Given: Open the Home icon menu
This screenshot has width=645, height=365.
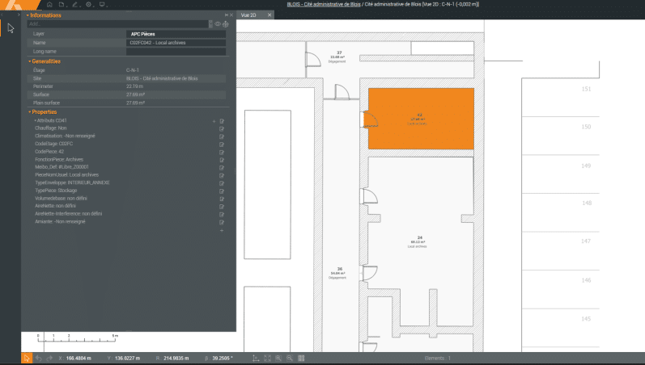Looking at the screenshot, I should click(49, 5).
